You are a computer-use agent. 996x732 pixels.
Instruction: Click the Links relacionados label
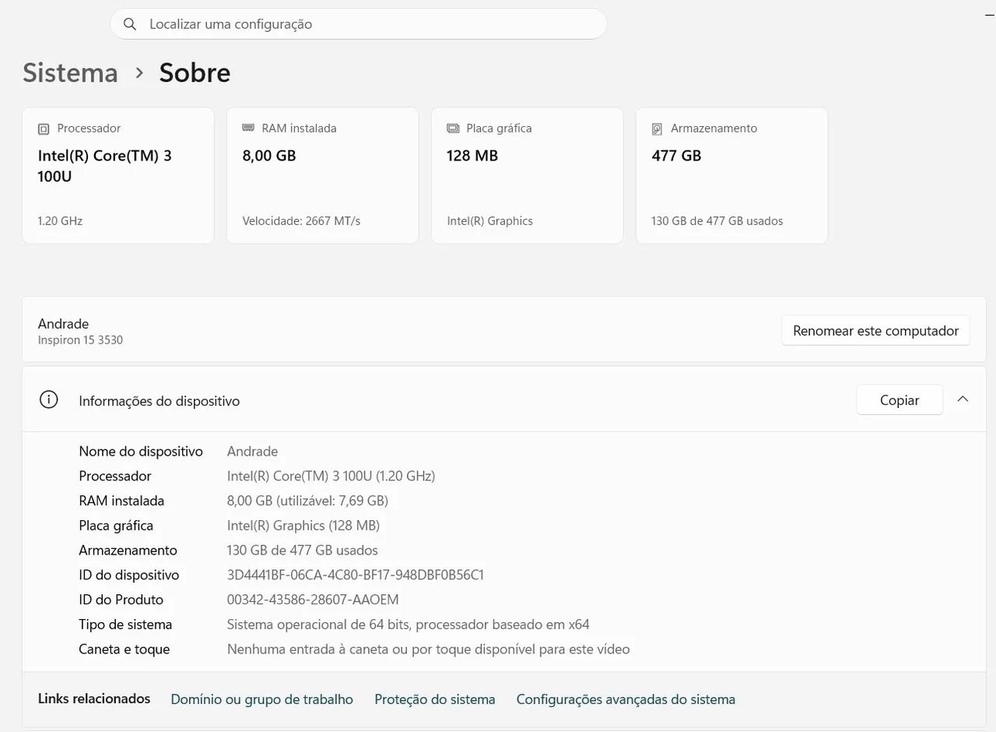[x=94, y=699]
